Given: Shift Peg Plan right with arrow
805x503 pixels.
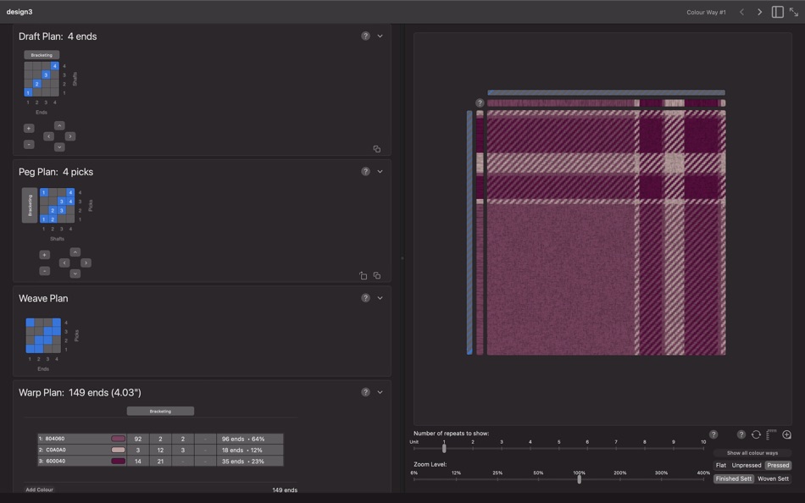Looking at the screenshot, I should [x=86, y=263].
